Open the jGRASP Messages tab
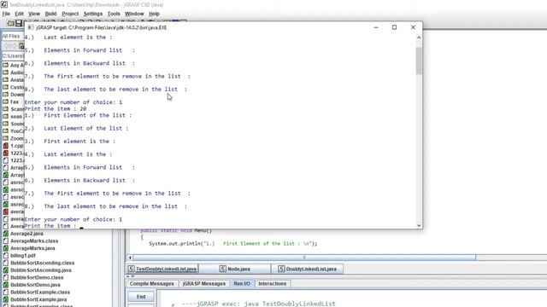 (x=204, y=284)
